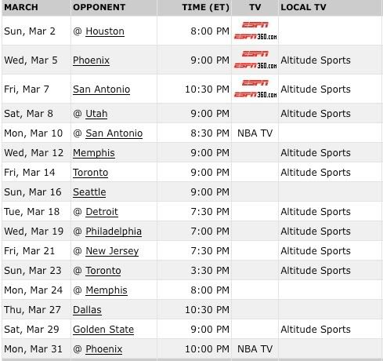Click the ESPN logo in Houston row
Viewport: 383px width, 361px height.
[255, 25]
